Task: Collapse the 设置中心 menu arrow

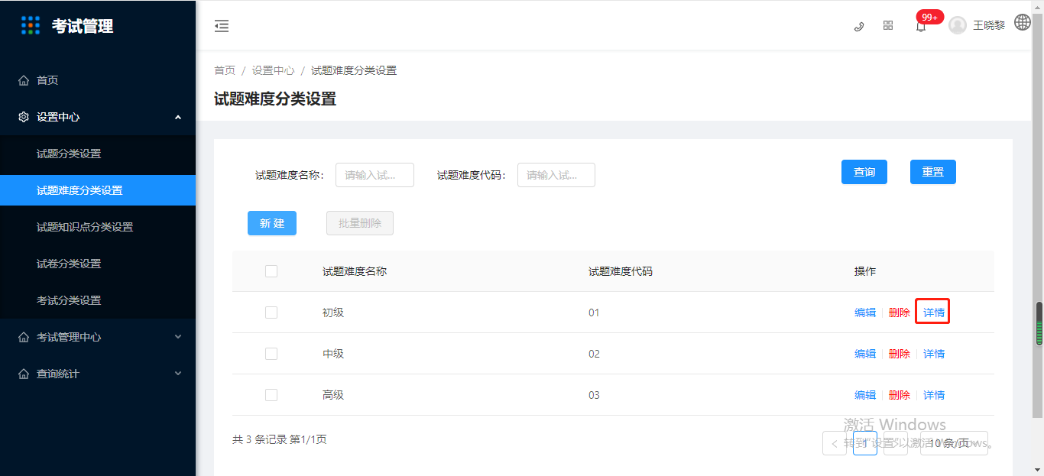Action: point(178,117)
